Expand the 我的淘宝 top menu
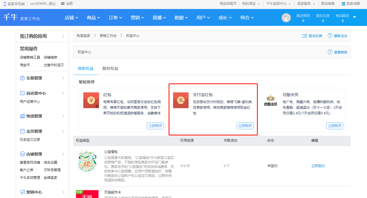Screen dimensions: 367x198 click(x=251, y=4)
